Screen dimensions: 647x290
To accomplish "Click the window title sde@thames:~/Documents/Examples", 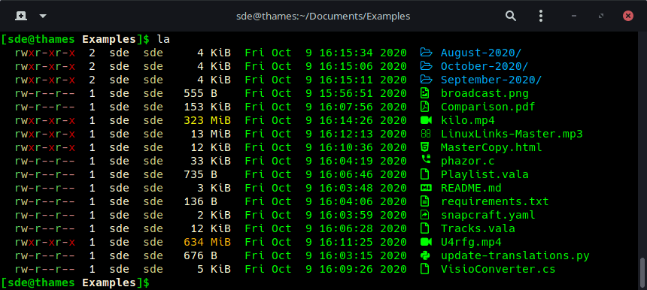I will coord(323,16).
